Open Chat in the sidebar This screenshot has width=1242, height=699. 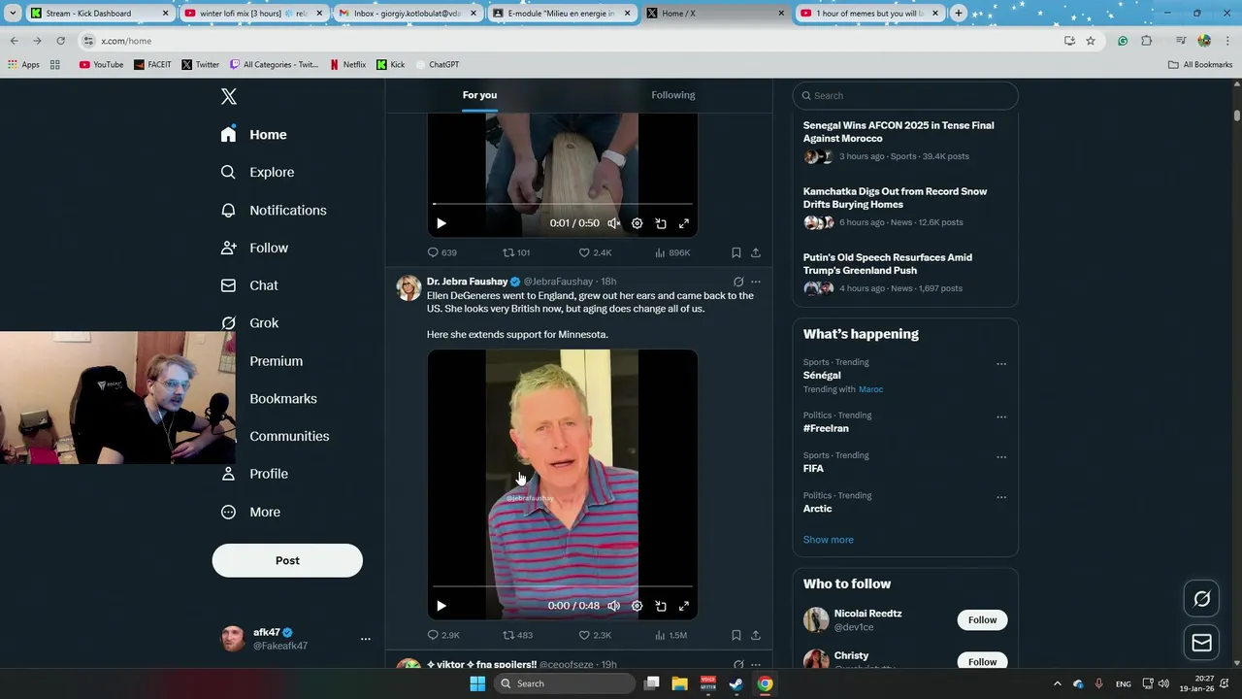249,285
